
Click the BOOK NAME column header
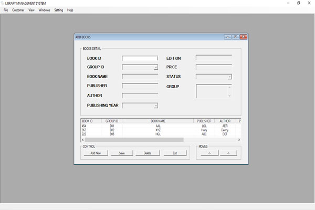(x=158, y=121)
